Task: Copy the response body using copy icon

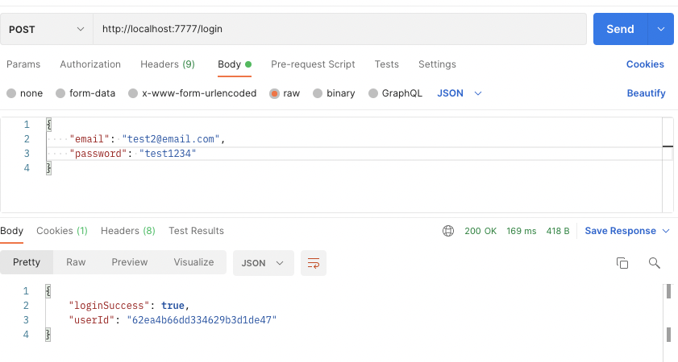Action: tap(622, 263)
